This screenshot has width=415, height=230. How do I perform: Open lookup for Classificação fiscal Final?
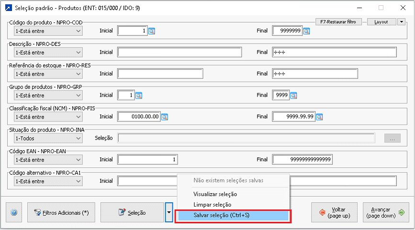[319, 117]
